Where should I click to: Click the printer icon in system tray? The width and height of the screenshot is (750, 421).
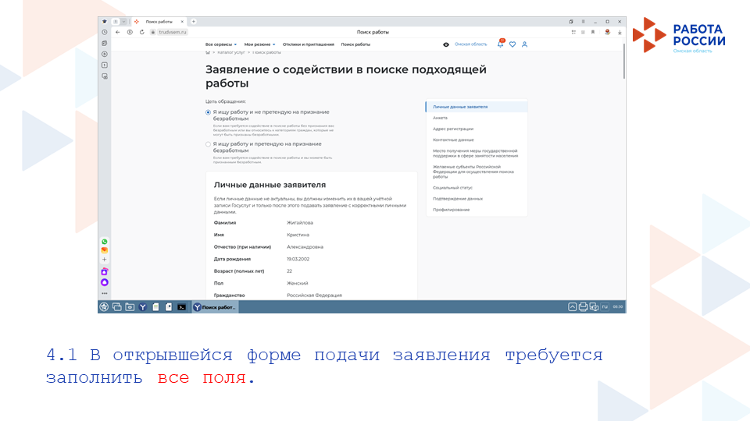(x=583, y=307)
